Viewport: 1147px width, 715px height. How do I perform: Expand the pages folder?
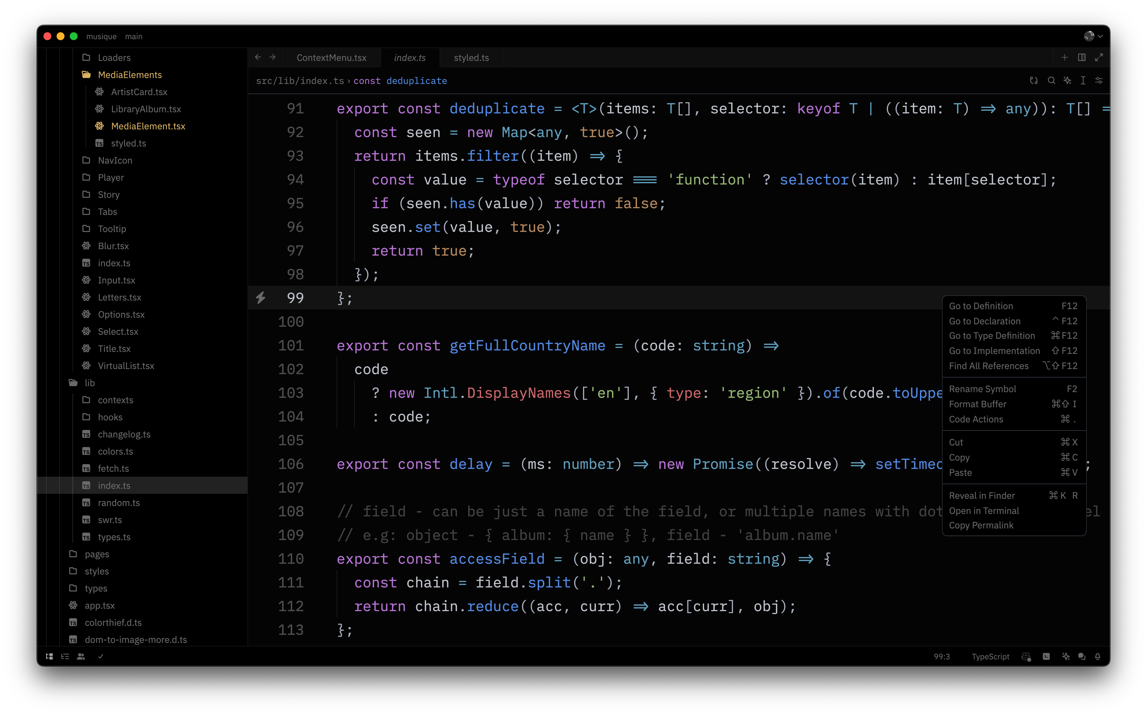point(97,554)
